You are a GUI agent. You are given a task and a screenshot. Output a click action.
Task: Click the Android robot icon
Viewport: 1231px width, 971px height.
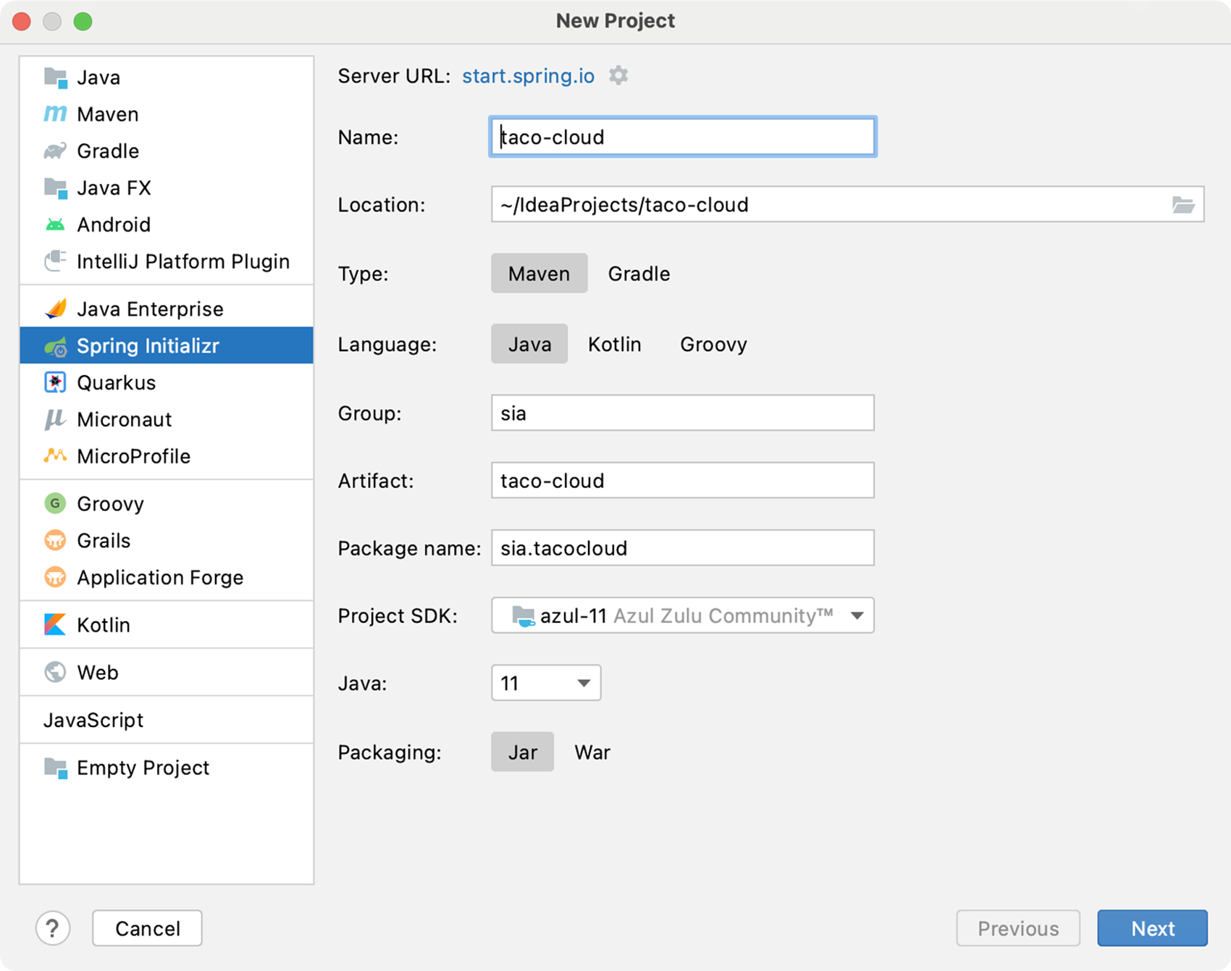[x=56, y=225]
